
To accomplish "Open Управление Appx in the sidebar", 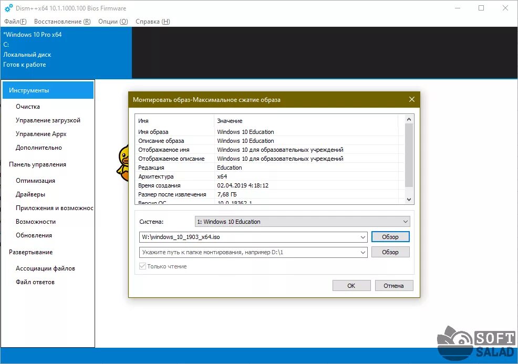I will click(x=41, y=134).
